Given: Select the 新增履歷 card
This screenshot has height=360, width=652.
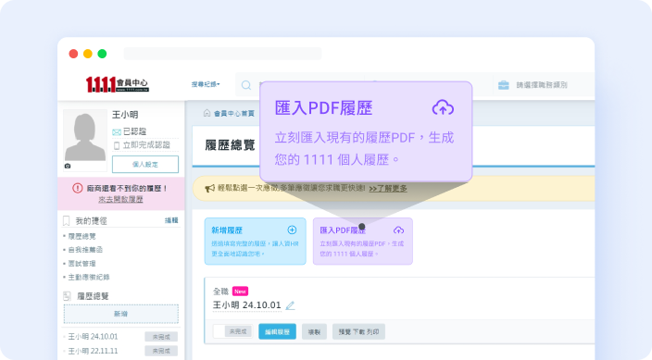Looking at the screenshot, I should pos(255,242).
